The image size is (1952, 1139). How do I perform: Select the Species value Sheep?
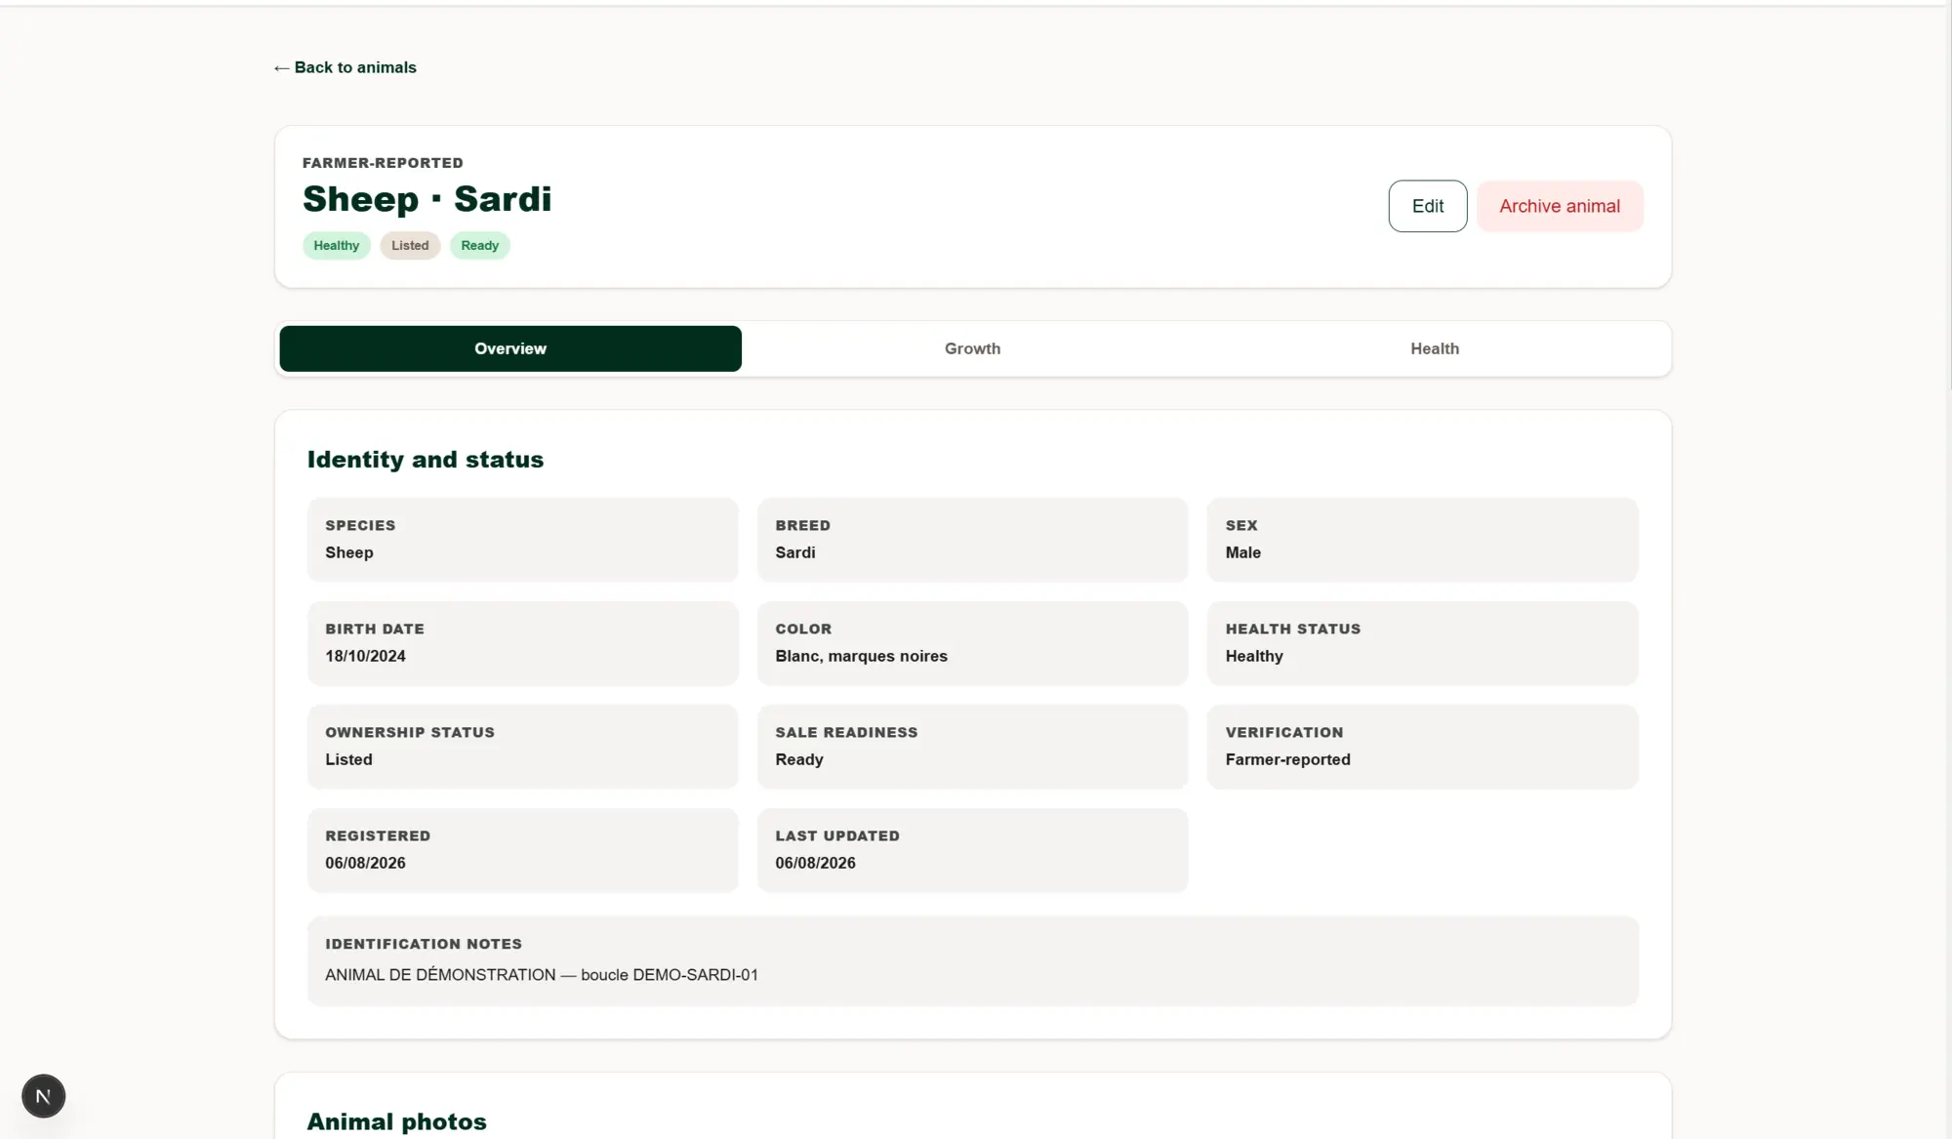[349, 552]
